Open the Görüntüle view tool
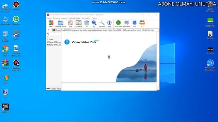Screen dimensions: 218x122 coord(78,24)
